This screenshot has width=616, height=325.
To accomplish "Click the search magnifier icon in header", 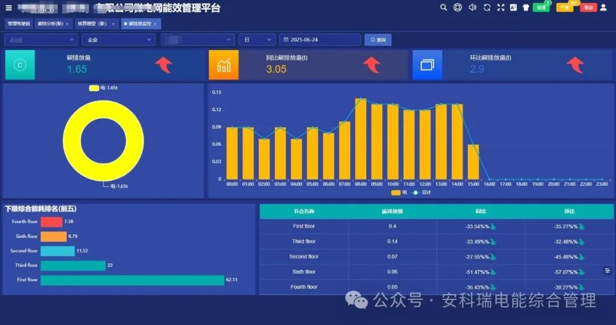I will click(x=444, y=7).
